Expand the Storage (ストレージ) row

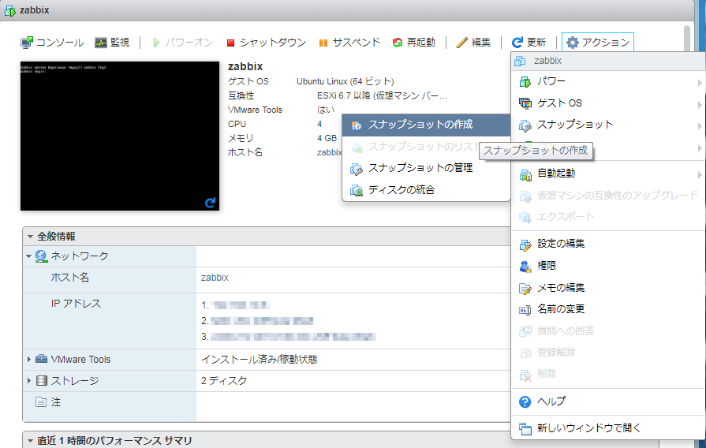point(30,381)
